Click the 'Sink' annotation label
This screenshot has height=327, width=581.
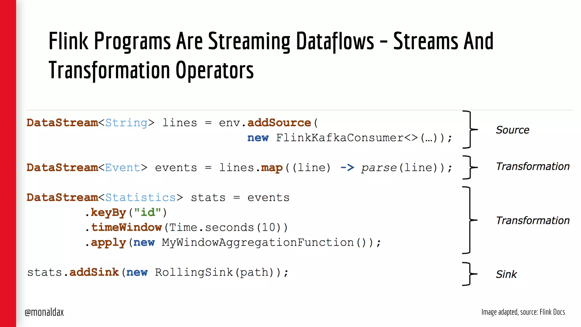[506, 274]
